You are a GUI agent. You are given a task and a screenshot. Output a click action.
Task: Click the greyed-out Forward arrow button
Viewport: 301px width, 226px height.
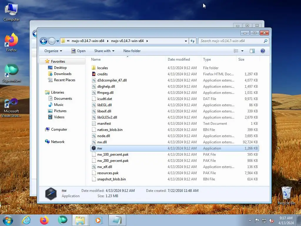pos(52,41)
